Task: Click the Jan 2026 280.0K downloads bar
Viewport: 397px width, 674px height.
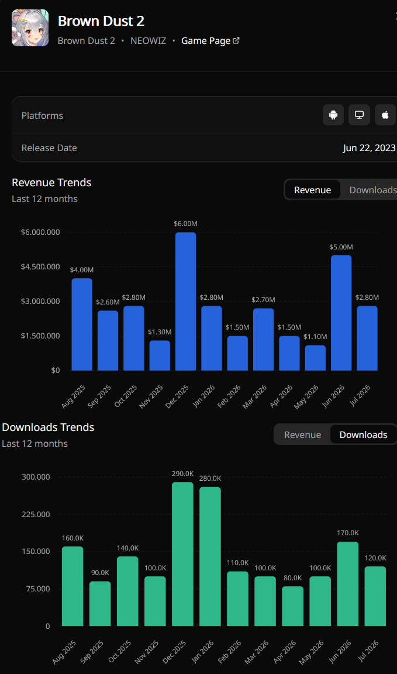Action: [210, 556]
